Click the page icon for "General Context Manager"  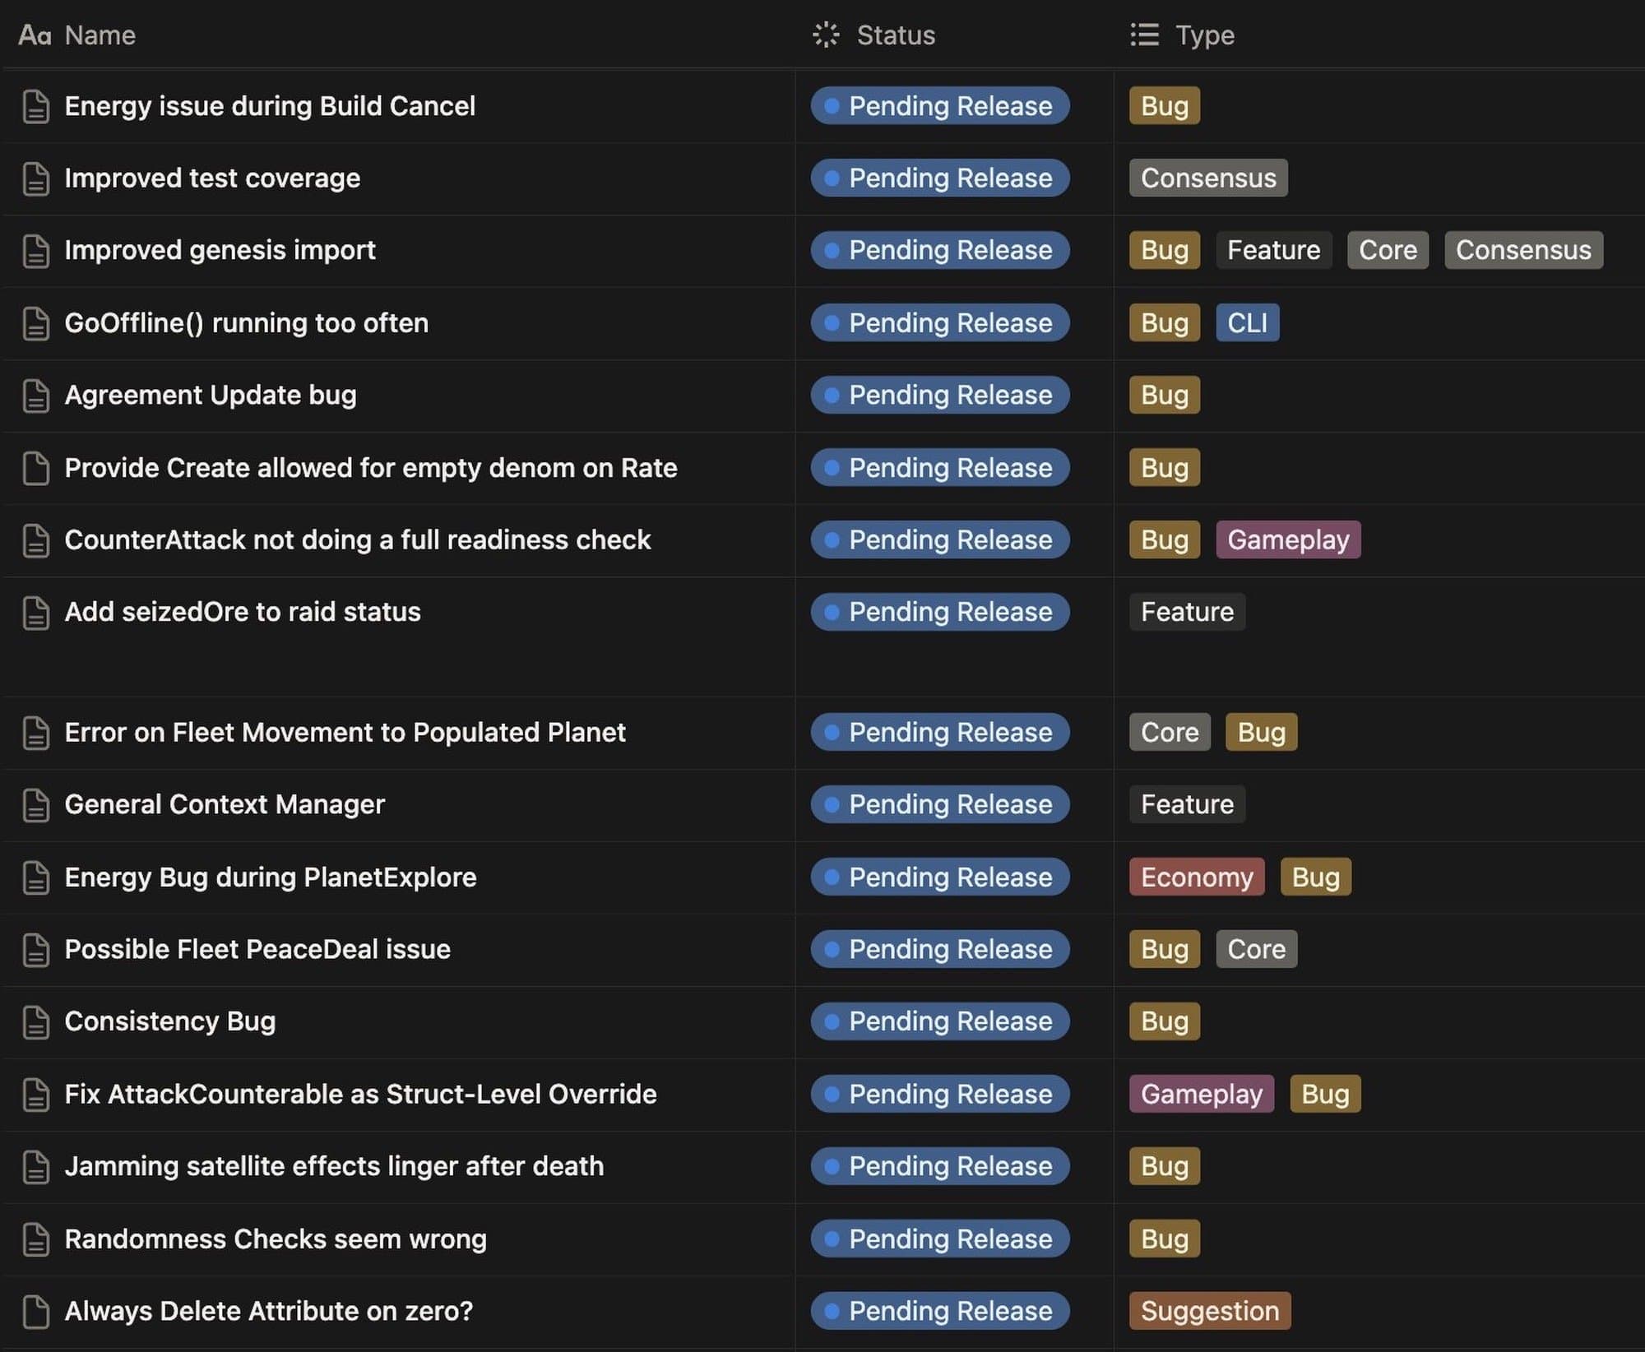coord(35,804)
